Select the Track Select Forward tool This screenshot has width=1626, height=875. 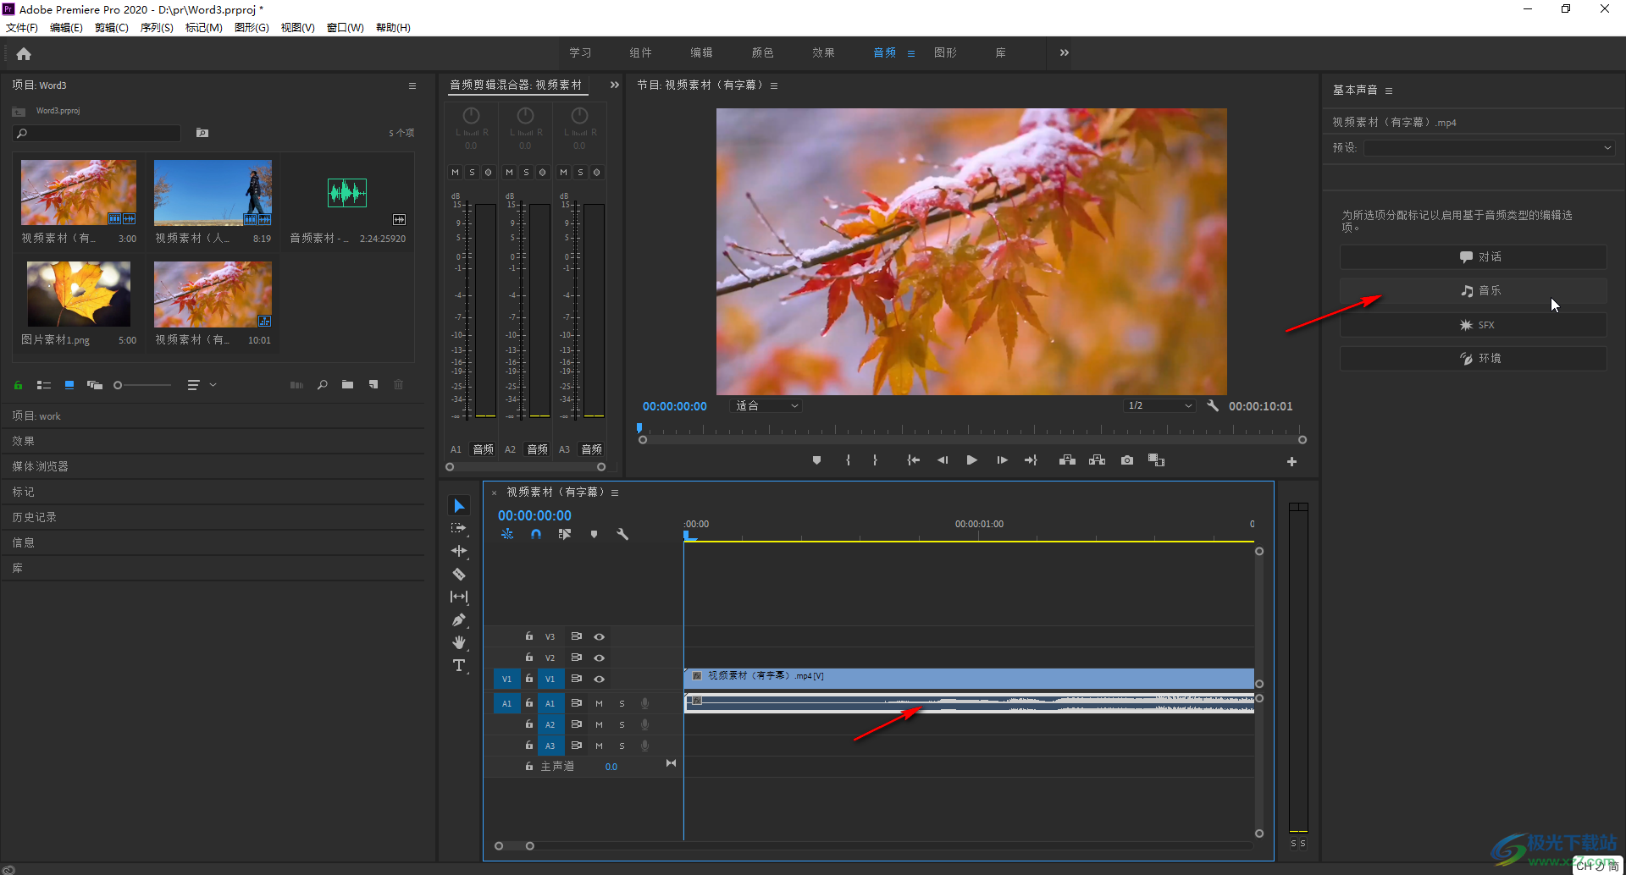click(x=459, y=528)
